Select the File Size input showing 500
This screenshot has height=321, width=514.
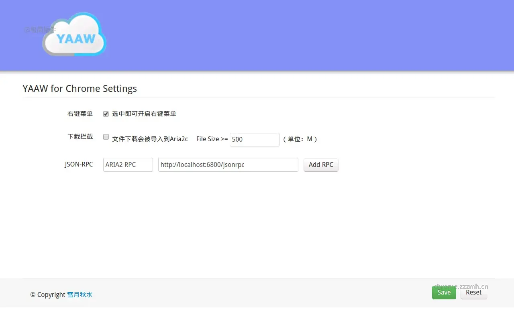(254, 139)
